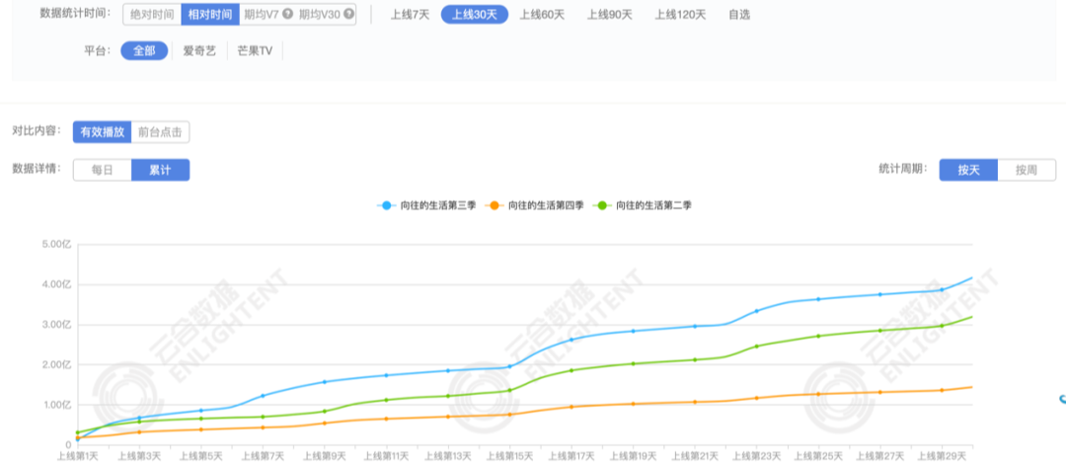Click the 数据统计时间 label
The image size is (1066, 465).
[x=75, y=14]
